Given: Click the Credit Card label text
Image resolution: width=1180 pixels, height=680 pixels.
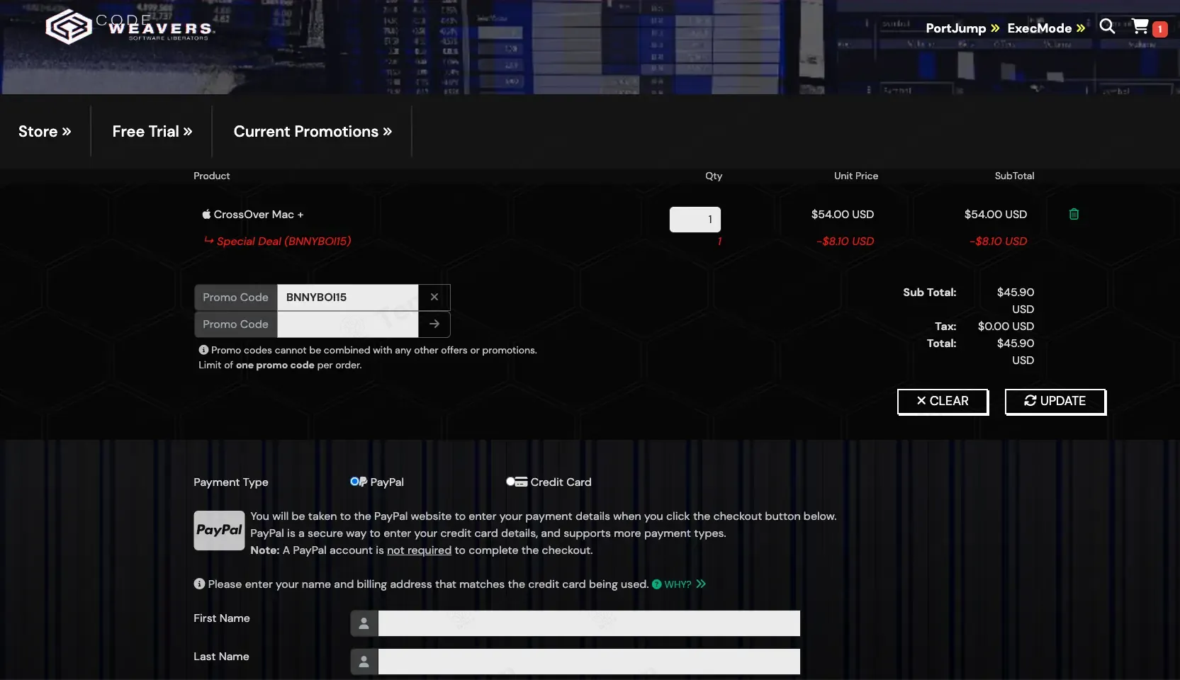Looking at the screenshot, I should pos(561,482).
